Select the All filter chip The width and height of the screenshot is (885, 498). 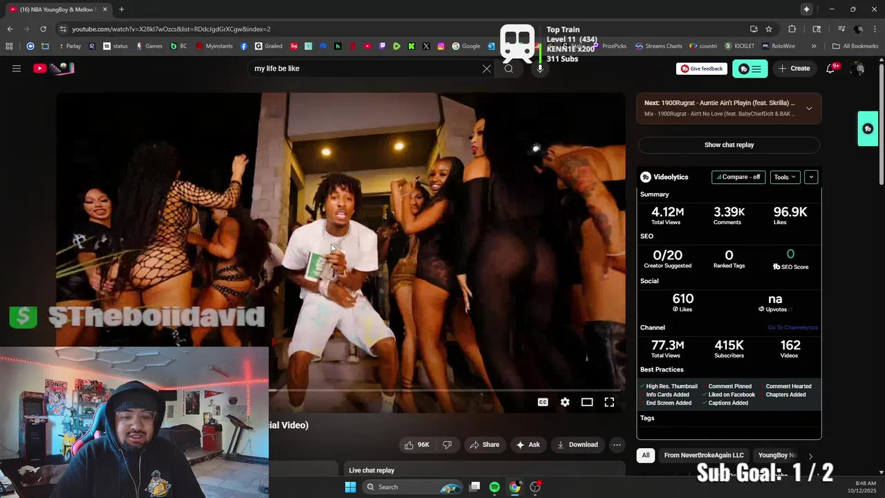(x=646, y=455)
